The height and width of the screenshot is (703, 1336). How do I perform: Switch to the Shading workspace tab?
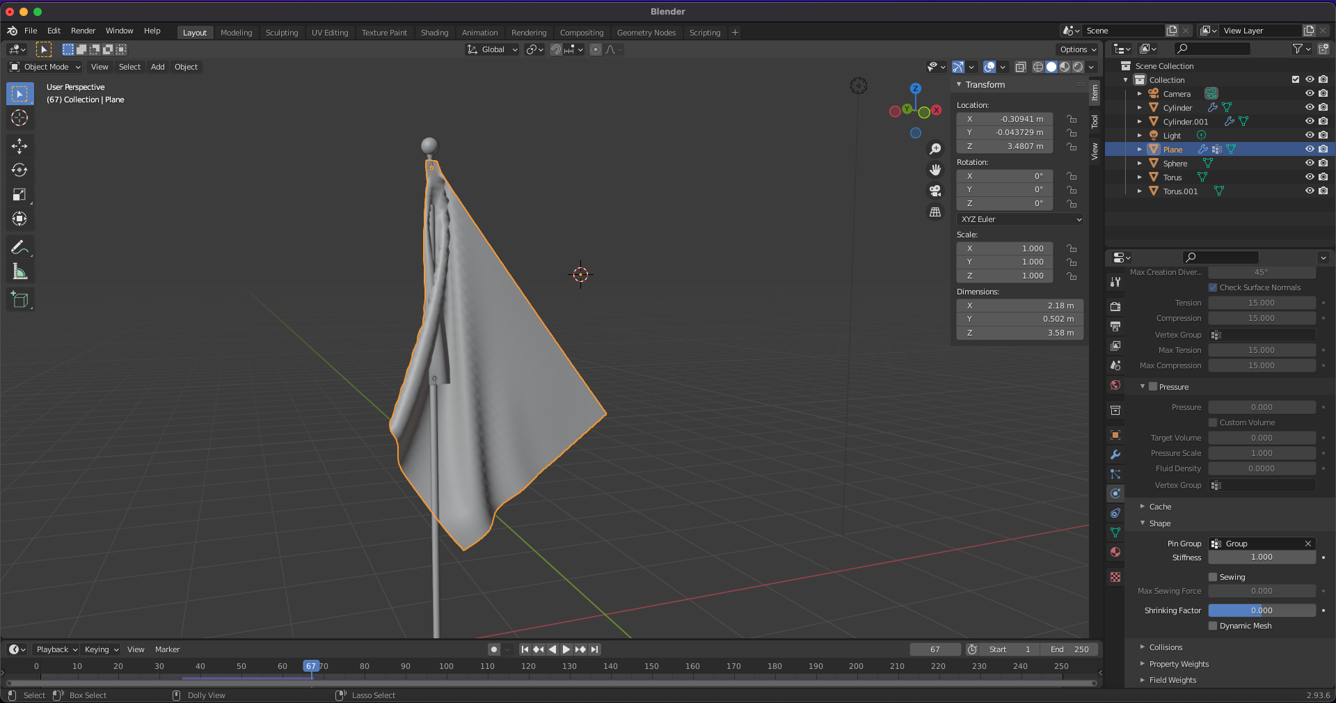point(434,33)
